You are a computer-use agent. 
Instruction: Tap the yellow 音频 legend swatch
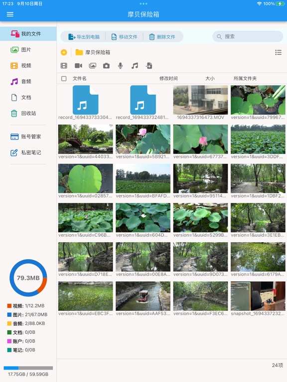[9, 323]
